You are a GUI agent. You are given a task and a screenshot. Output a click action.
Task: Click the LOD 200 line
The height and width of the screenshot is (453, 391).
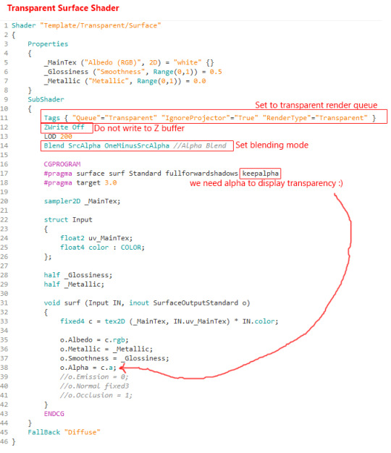[x=58, y=136]
